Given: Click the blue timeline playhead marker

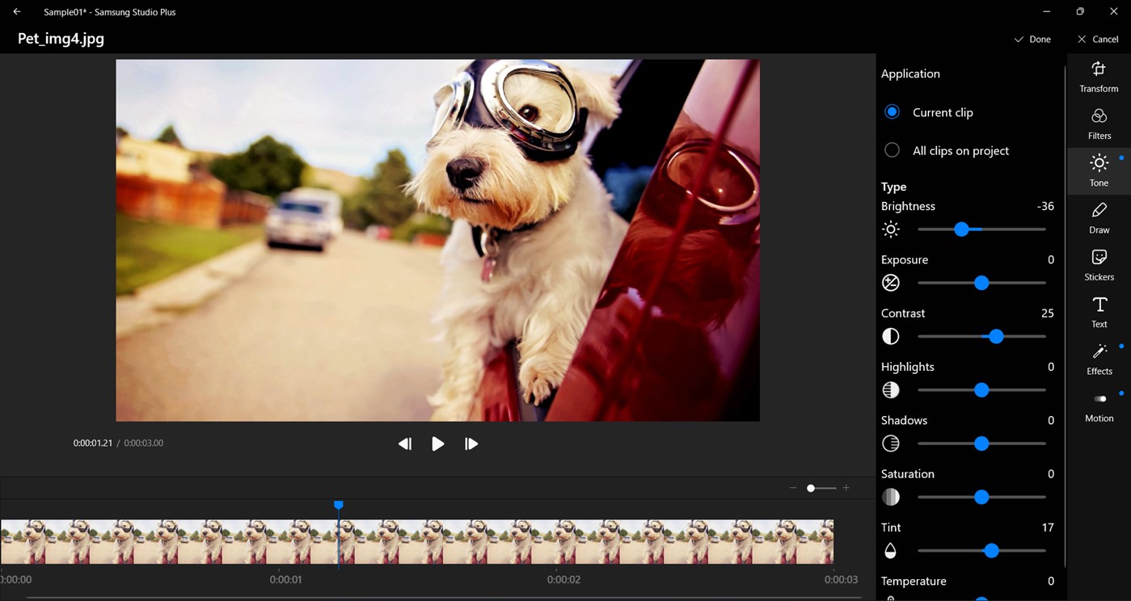Looking at the screenshot, I should point(339,505).
